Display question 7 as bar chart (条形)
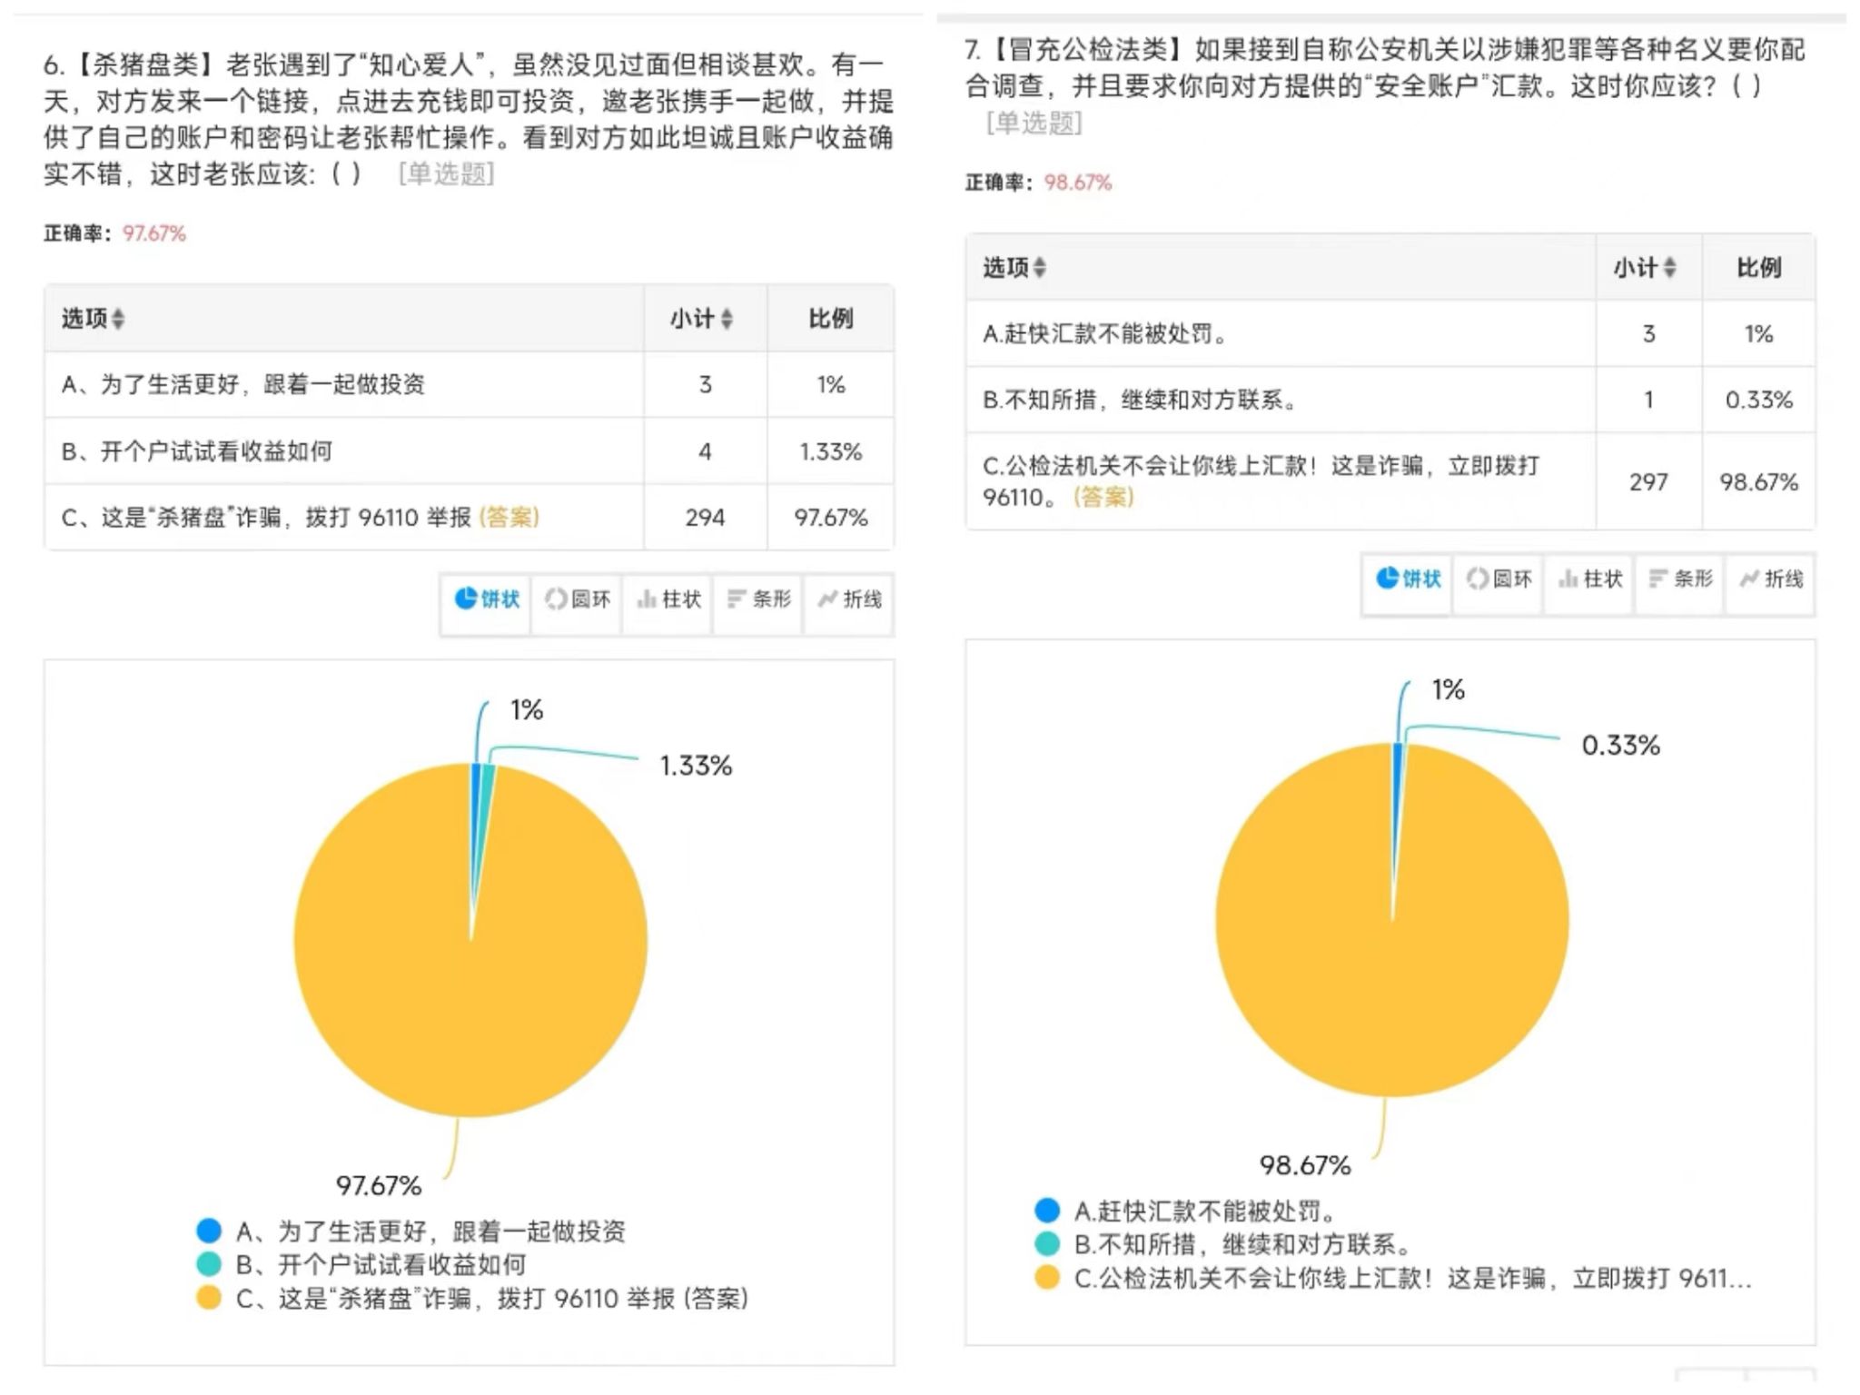Image resolution: width=1860 pixels, height=1395 pixels. [x=1680, y=579]
